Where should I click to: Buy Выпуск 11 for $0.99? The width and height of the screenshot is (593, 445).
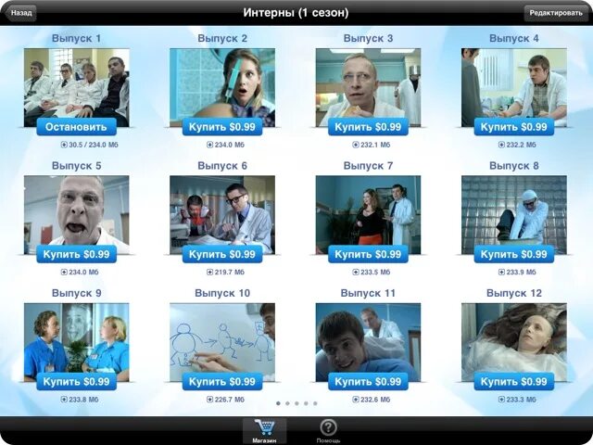pos(368,381)
